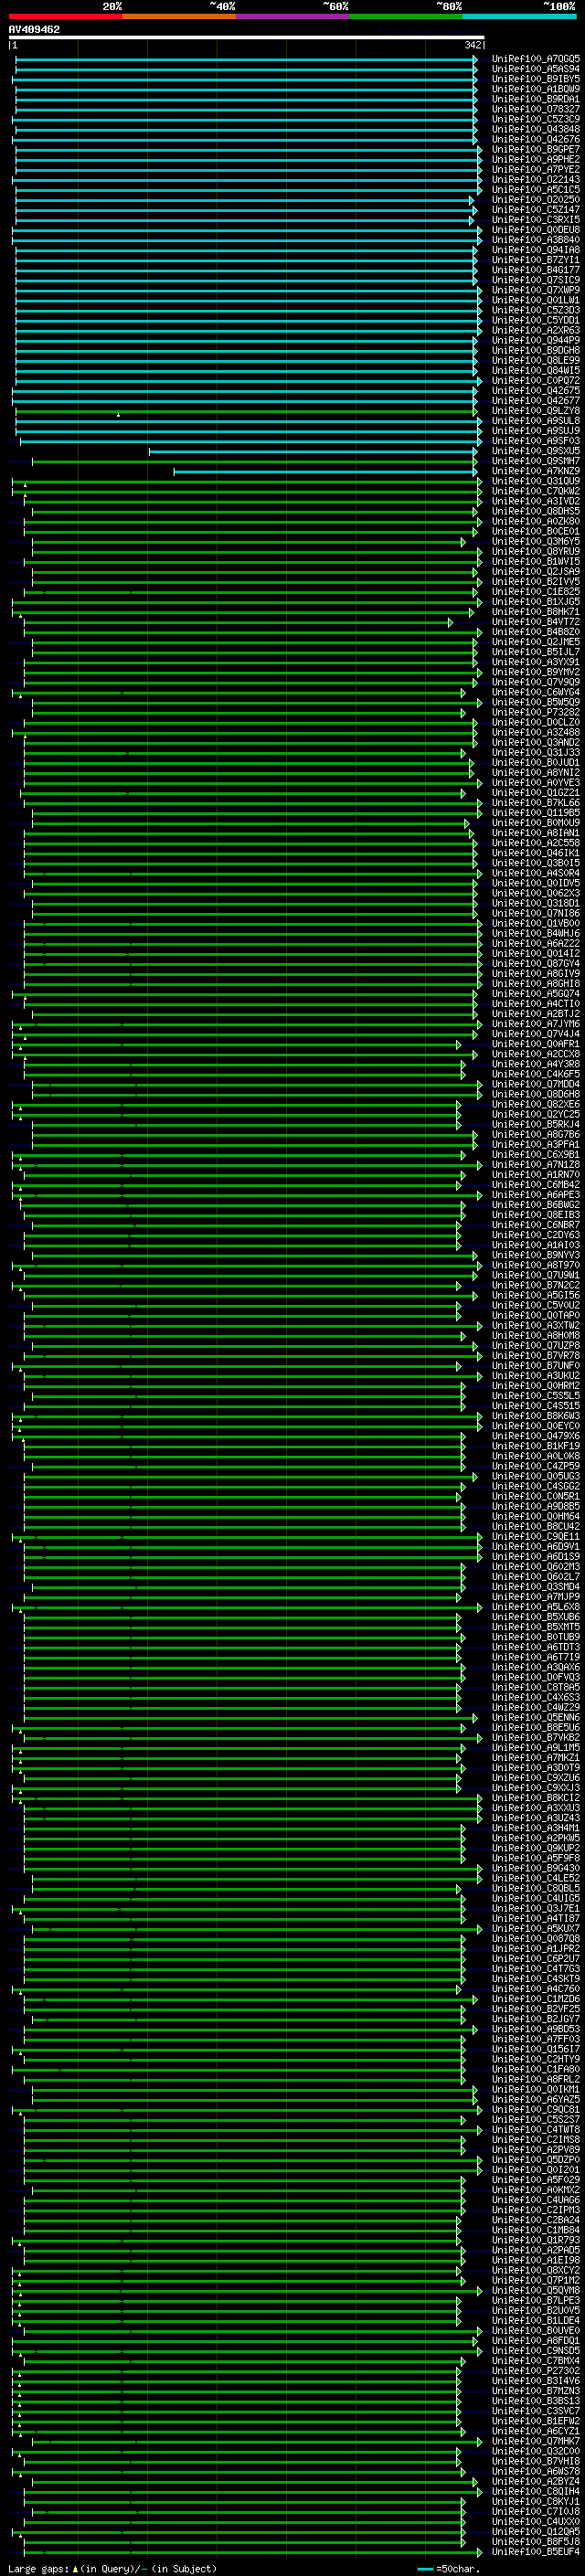This screenshot has width=585, height=2576.
Task: Select hit UniRef100_Q3AND2
Action: tap(535, 743)
